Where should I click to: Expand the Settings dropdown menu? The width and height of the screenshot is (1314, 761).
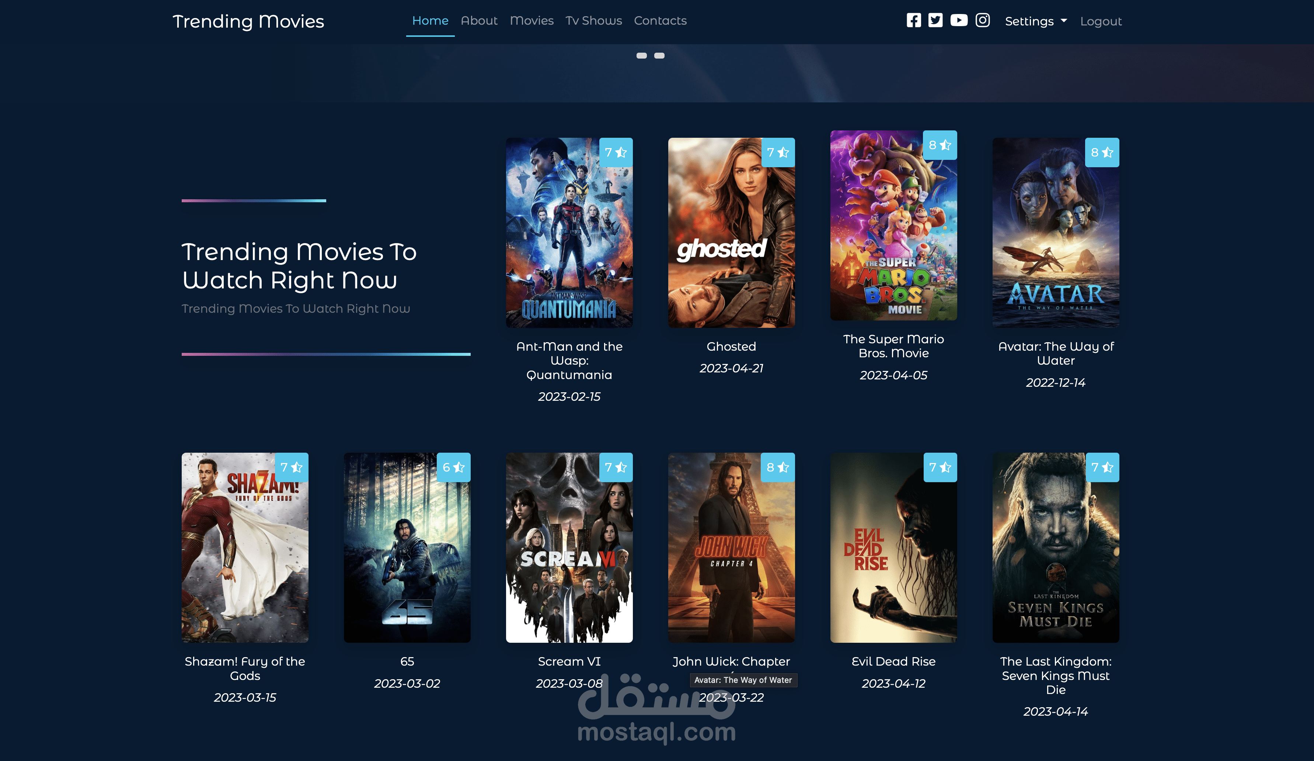[x=1036, y=21]
